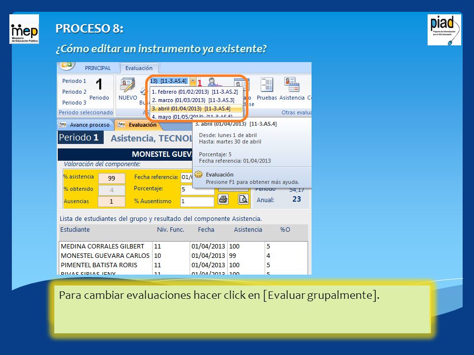Click the Ausencias field showing 1

coord(112,202)
